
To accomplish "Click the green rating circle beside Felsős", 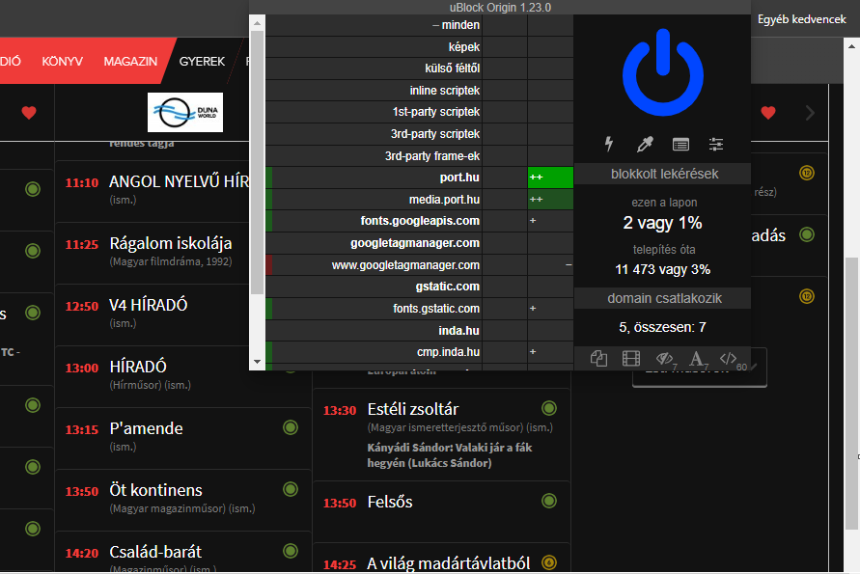I will (549, 501).
